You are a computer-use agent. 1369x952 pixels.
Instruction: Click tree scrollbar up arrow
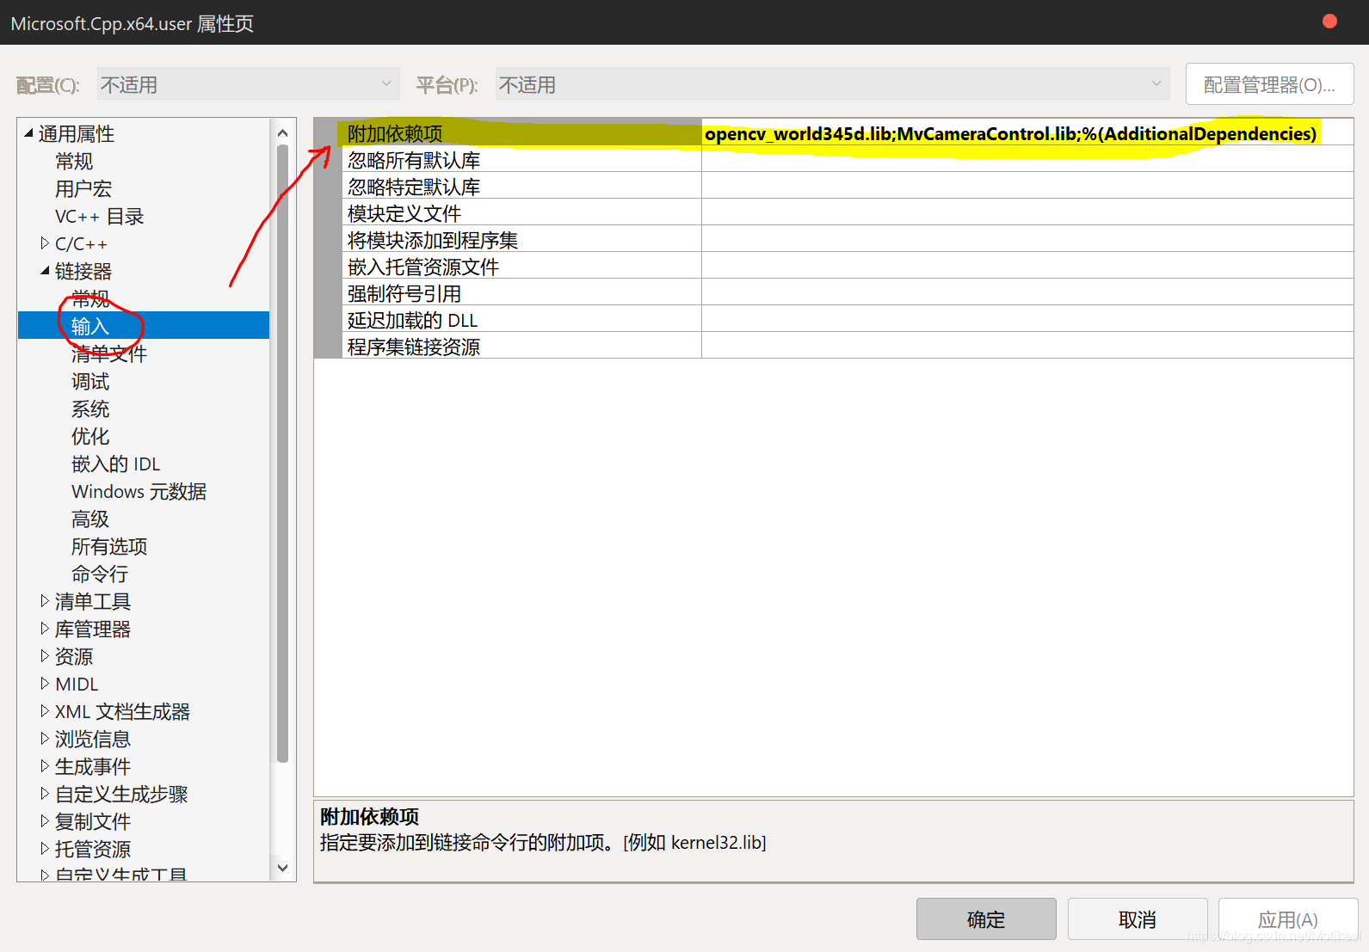[282, 132]
